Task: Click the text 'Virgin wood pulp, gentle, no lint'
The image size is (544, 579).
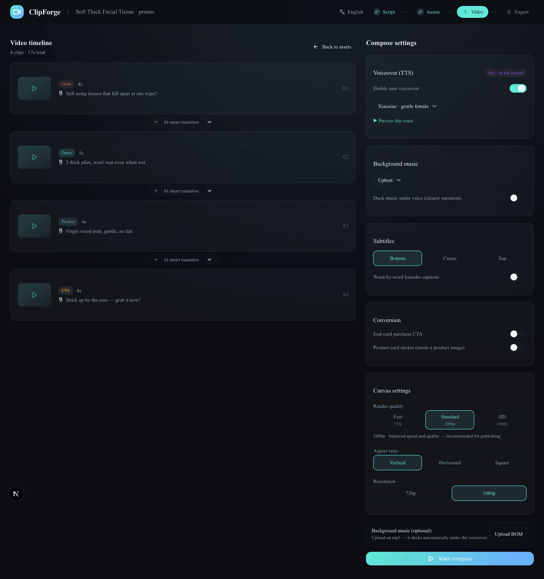Action: [99, 231]
